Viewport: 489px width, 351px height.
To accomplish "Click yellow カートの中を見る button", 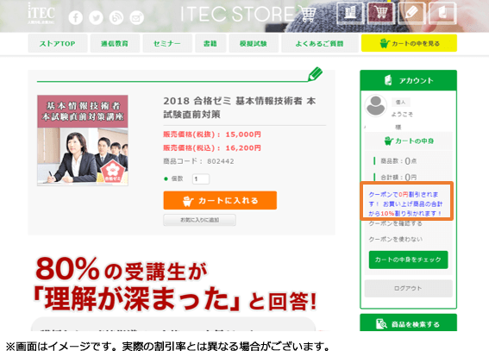I will pos(409,43).
